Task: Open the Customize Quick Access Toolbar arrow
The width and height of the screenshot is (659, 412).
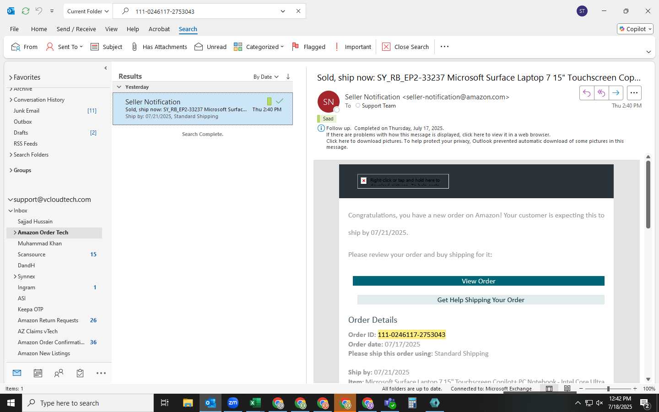Action: tap(52, 11)
